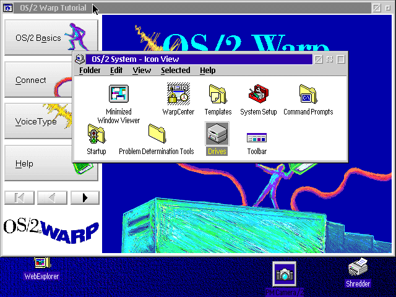Image resolution: width=396 pixels, height=297 pixels.
Task: Select the Command Prompts folder icon
Action: point(308,94)
